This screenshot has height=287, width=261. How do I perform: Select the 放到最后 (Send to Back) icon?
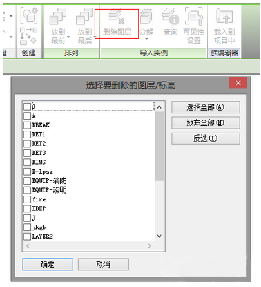(x=84, y=16)
